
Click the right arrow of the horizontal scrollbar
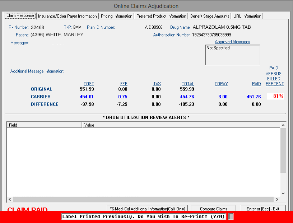[277, 199]
